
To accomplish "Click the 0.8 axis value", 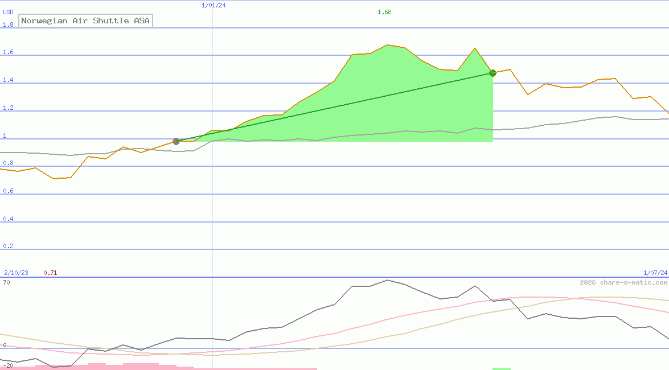I will tap(8, 163).
